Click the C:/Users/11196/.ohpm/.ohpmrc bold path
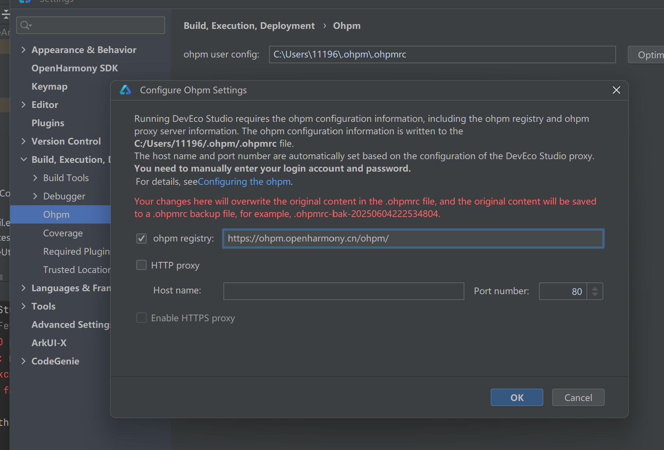Screen dimensions: 664x450 point(205,143)
